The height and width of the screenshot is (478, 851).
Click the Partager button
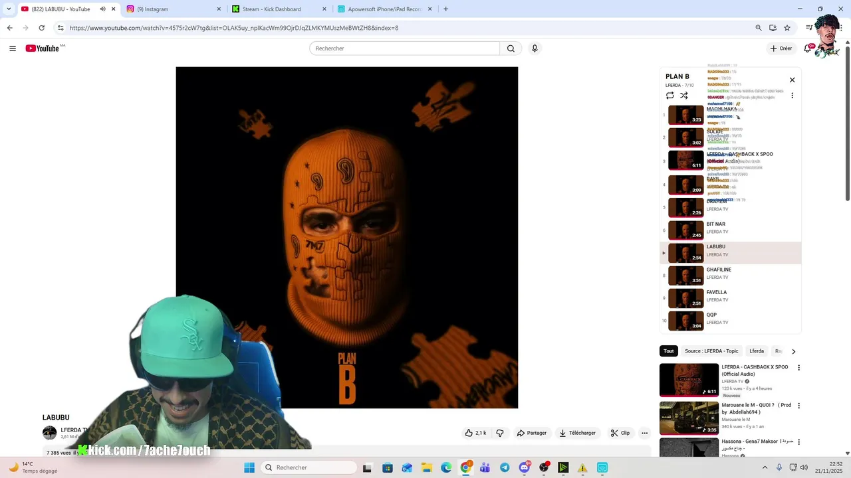click(x=532, y=433)
